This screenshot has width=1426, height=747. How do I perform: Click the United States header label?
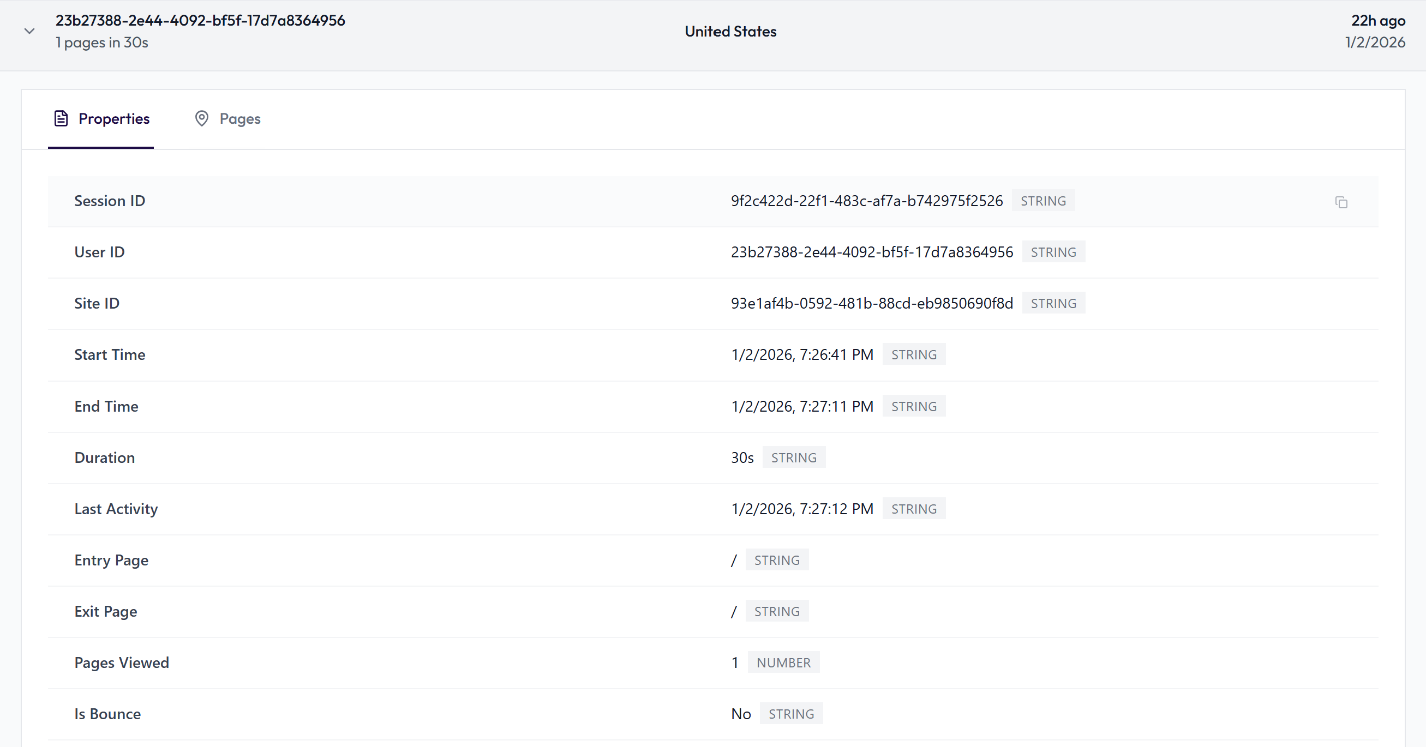pyautogui.click(x=730, y=31)
